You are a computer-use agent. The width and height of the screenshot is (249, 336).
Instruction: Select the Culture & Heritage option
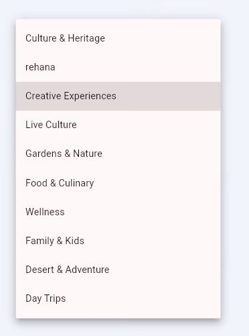pyautogui.click(x=118, y=38)
